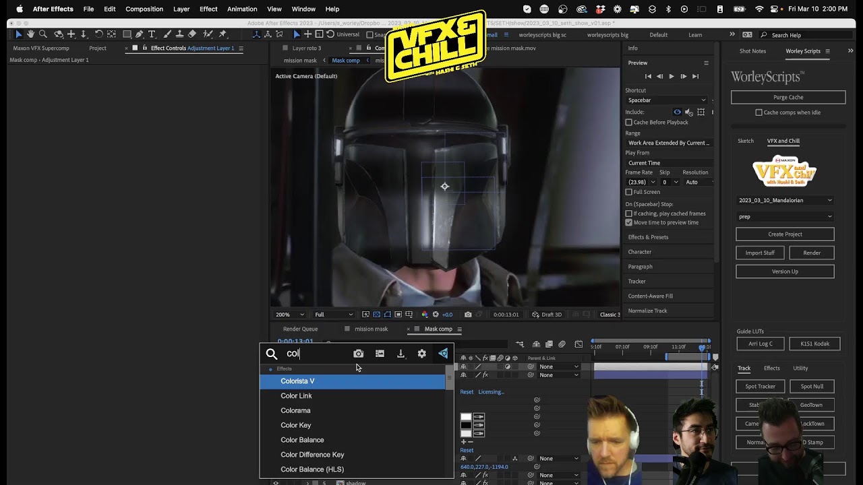Expand workspace overflow chevrons
863x485 pixels.
pos(732,34)
